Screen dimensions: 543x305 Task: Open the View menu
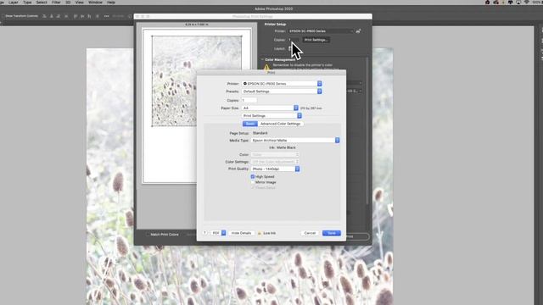point(79,3)
